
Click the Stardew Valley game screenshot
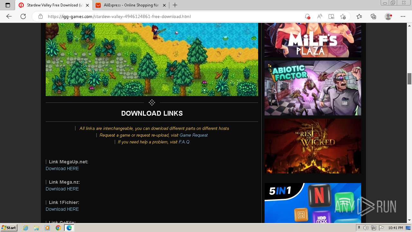[152, 59]
